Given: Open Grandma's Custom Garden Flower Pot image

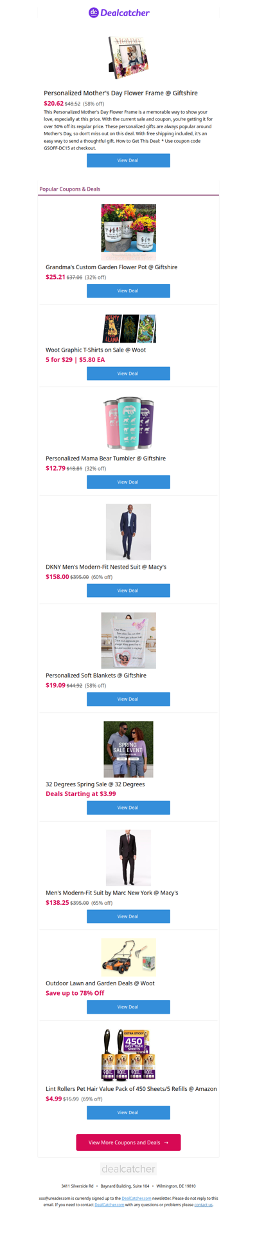Looking at the screenshot, I should (128, 232).
